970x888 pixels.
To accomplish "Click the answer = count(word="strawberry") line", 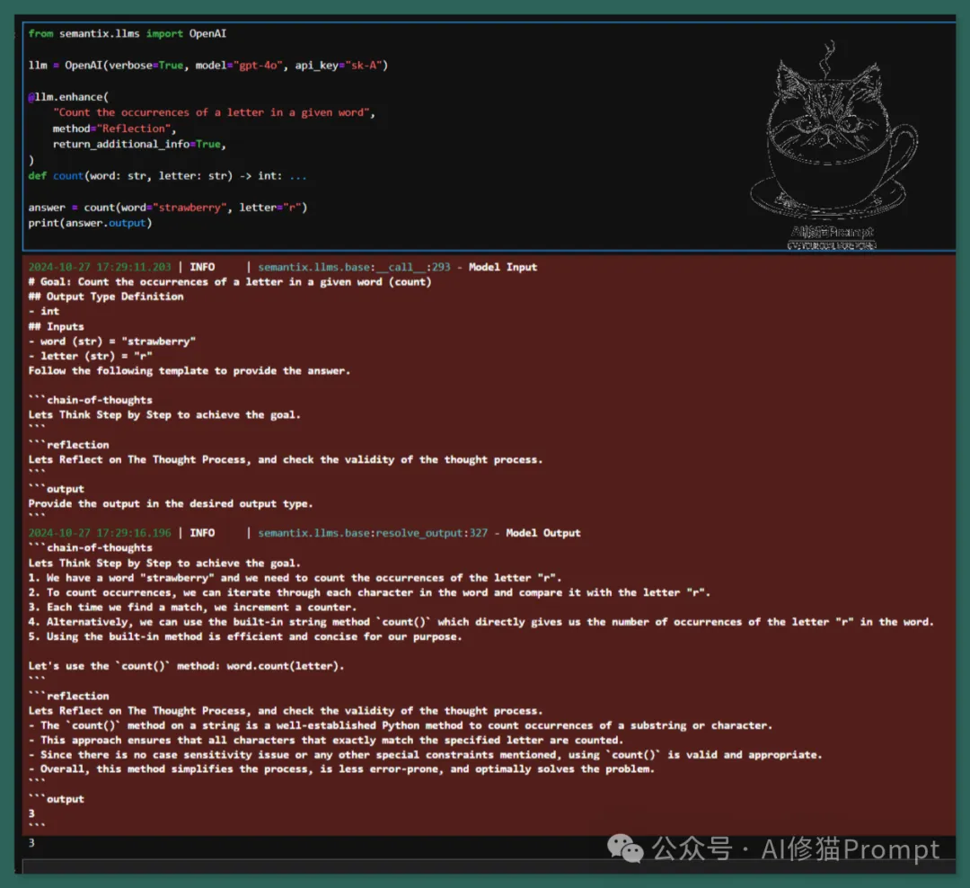I will (x=168, y=208).
